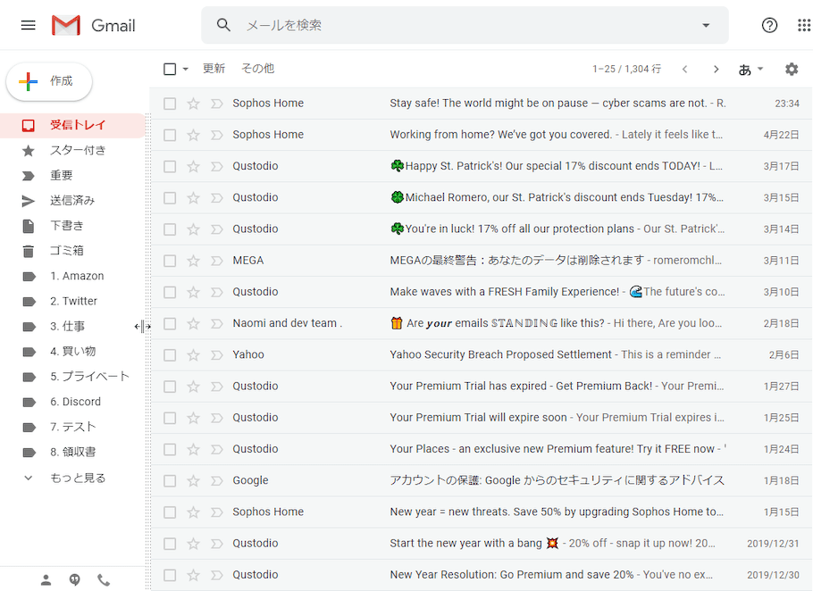The image size is (813, 591).
Task: Mark the Google email as important
Action: tap(217, 480)
